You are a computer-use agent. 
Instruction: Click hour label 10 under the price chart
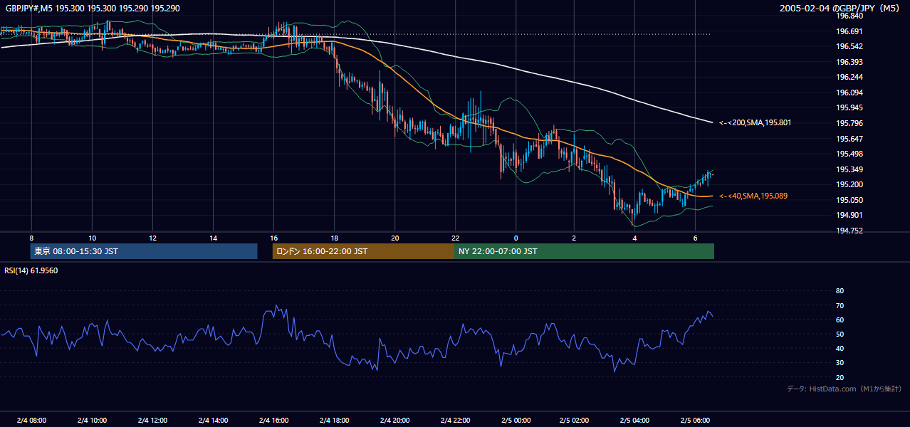pos(93,238)
